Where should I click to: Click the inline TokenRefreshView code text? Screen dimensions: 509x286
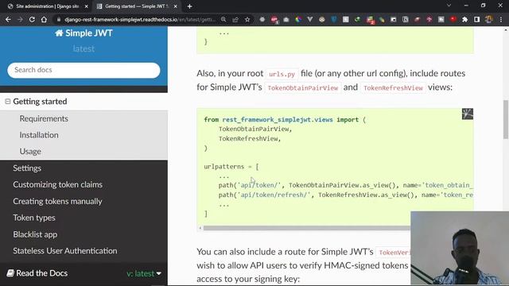[393, 88]
